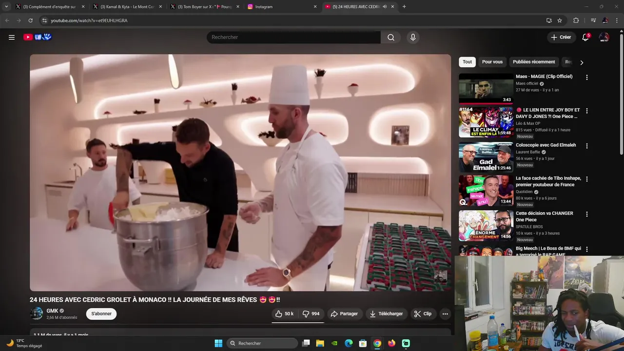624x351 pixels.
Task: Open the account avatar menu
Action: pyautogui.click(x=604, y=37)
